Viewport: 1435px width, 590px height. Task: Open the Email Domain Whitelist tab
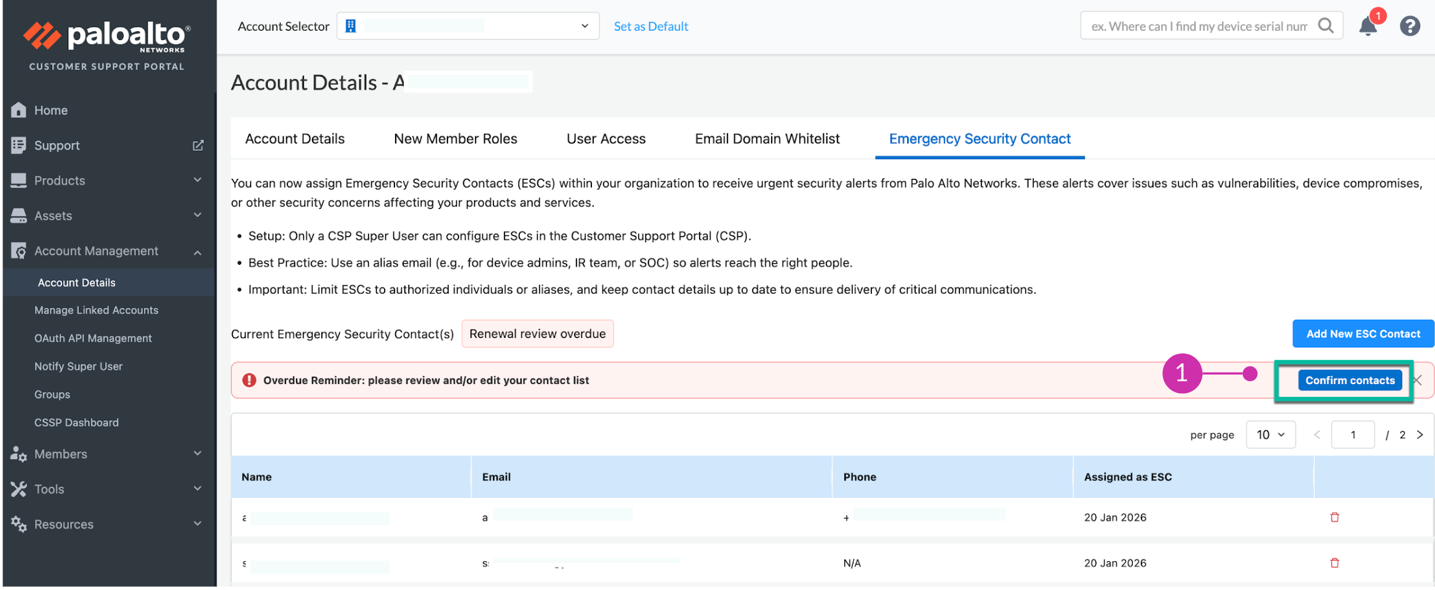pos(767,139)
